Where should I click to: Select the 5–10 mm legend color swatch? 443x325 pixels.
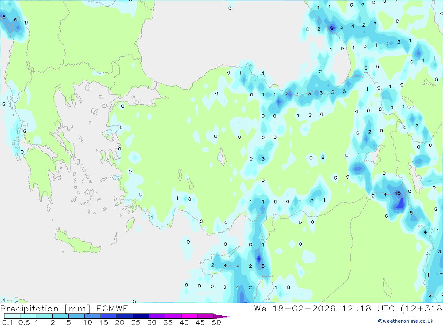(77, 316)
